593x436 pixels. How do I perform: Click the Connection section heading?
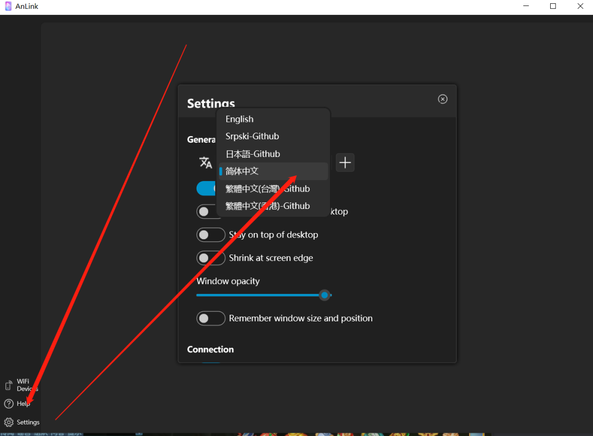tap(210, 349)
